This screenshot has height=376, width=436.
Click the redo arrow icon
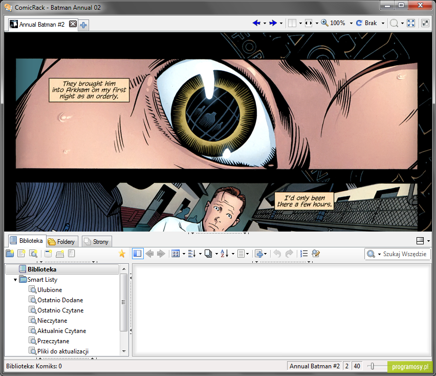[289, 254]
